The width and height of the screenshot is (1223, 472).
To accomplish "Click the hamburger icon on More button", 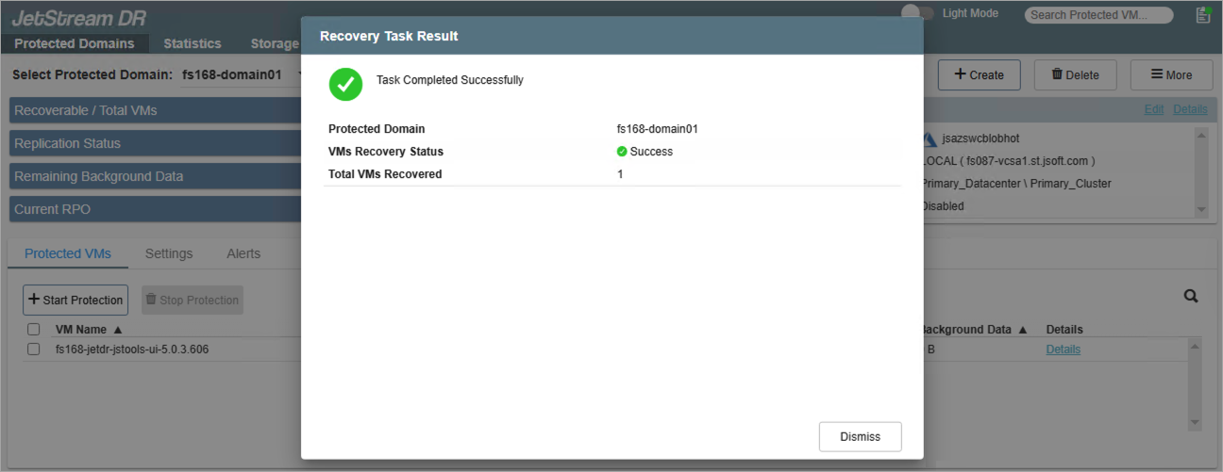I will 1156,74.
